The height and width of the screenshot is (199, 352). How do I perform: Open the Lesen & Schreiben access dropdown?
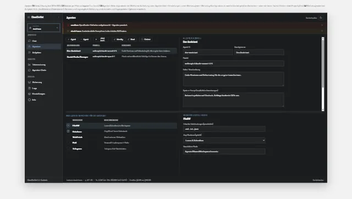[224, 140]
